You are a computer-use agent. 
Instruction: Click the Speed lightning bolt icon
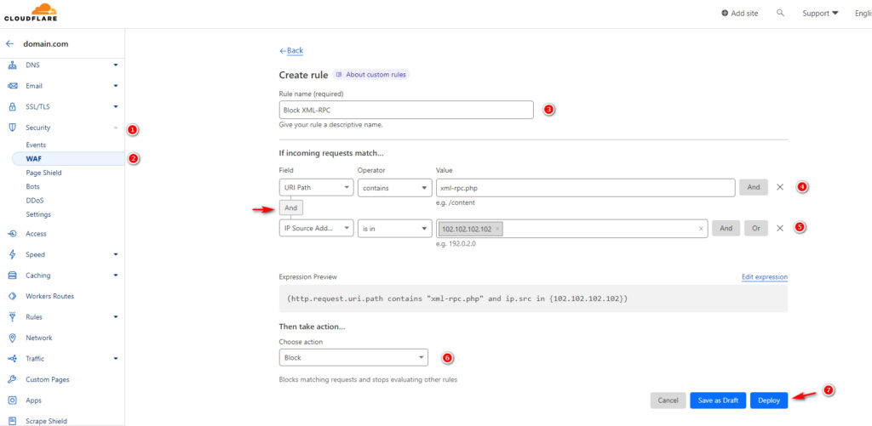pos(12,254)
